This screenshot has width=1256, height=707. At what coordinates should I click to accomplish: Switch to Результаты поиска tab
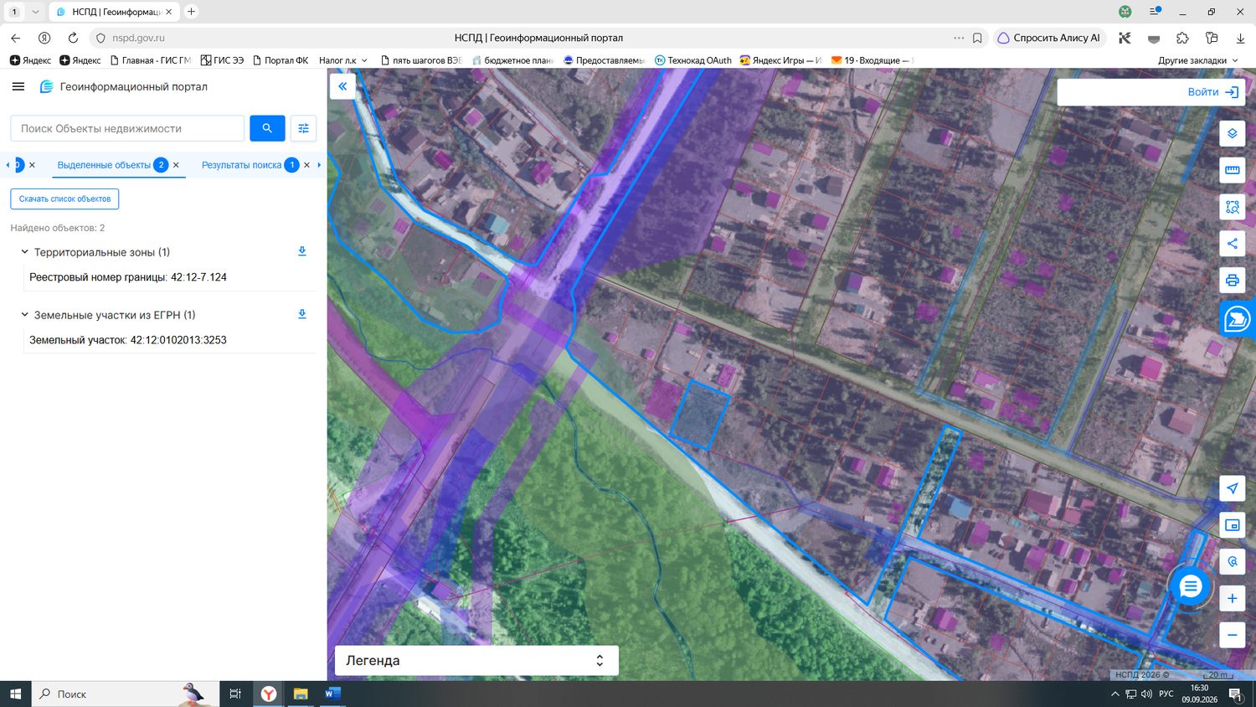241,165
